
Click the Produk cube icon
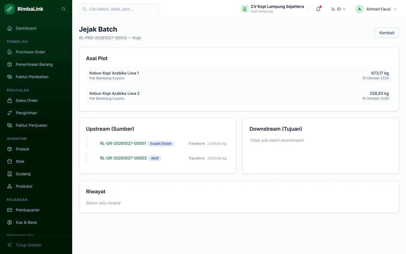pyautogui.click(x=10, y=149)
